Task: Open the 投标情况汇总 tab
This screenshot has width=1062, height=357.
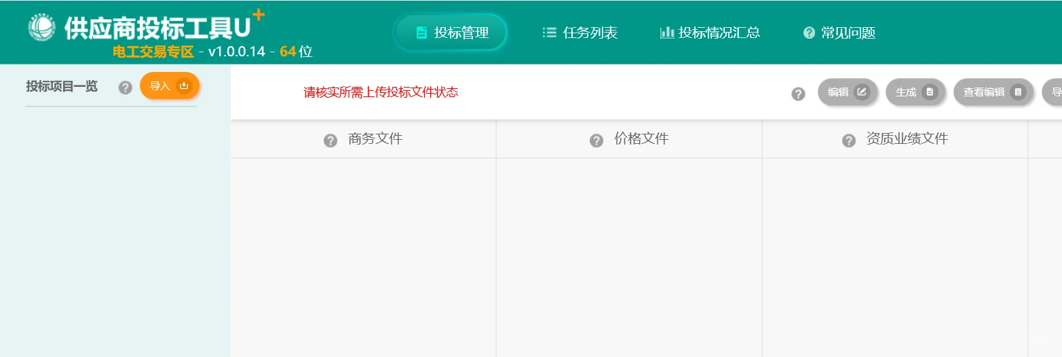Action: (710, 33)
